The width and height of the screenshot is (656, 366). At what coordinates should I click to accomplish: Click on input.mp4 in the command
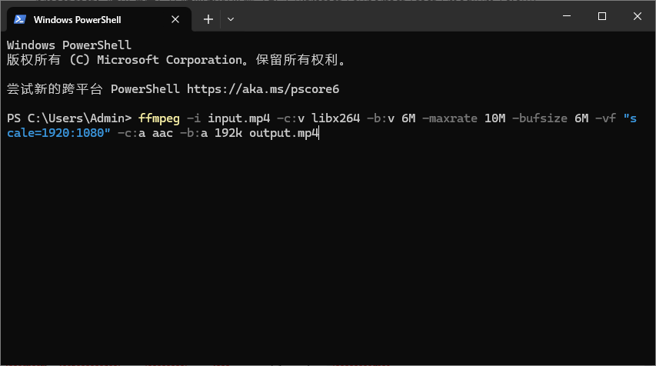[x=238, y=118]
